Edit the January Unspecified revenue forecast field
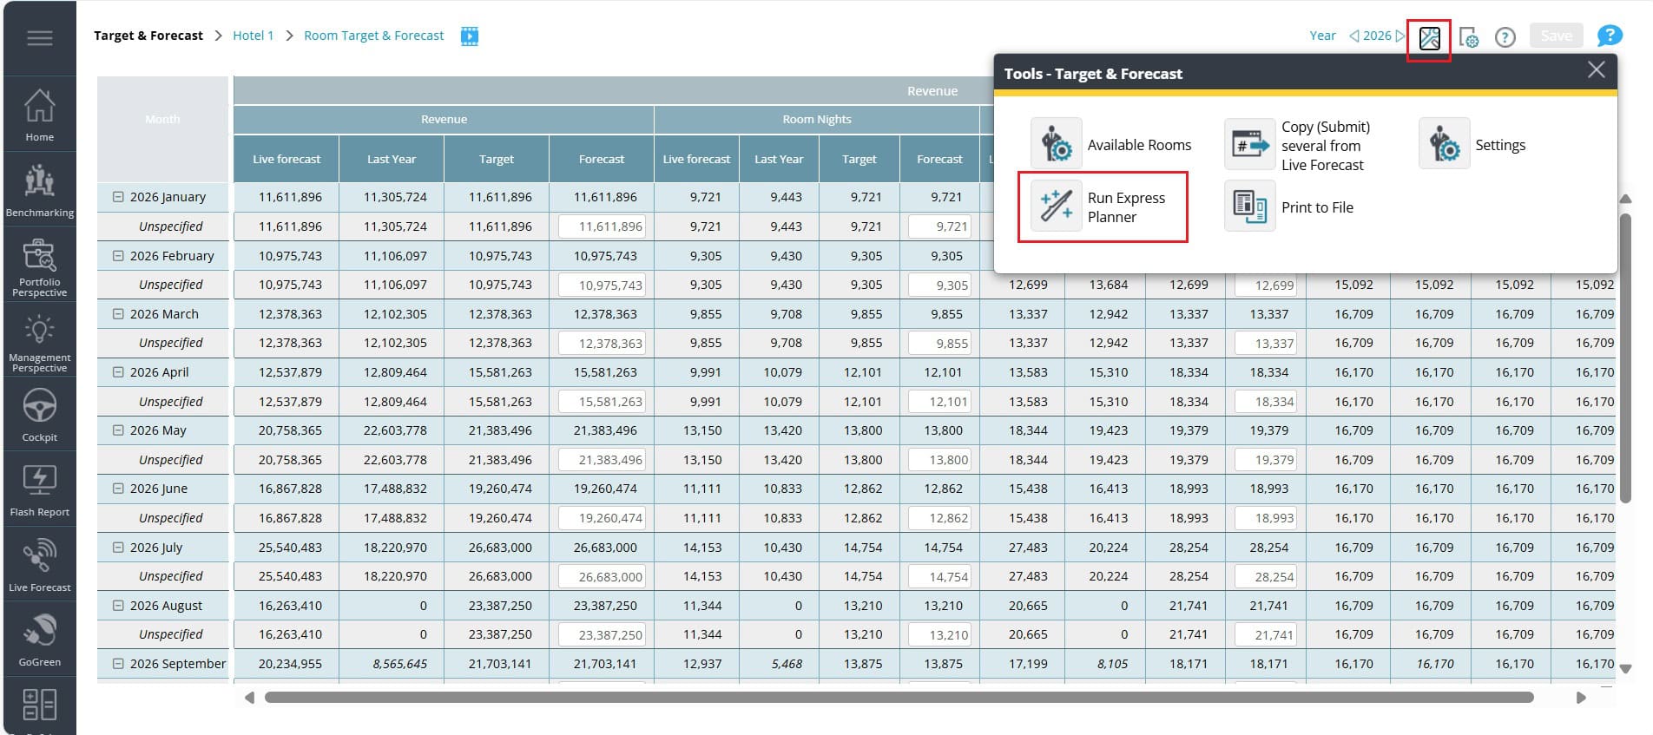 (x=601, y=226)
